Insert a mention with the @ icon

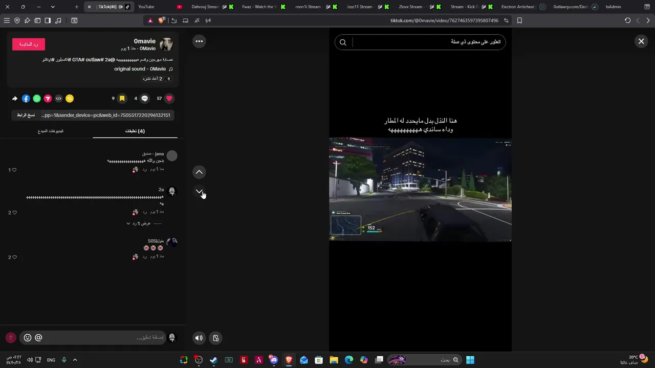38,338
